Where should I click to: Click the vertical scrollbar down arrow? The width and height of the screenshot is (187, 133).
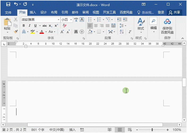click(x=184, y=120)
